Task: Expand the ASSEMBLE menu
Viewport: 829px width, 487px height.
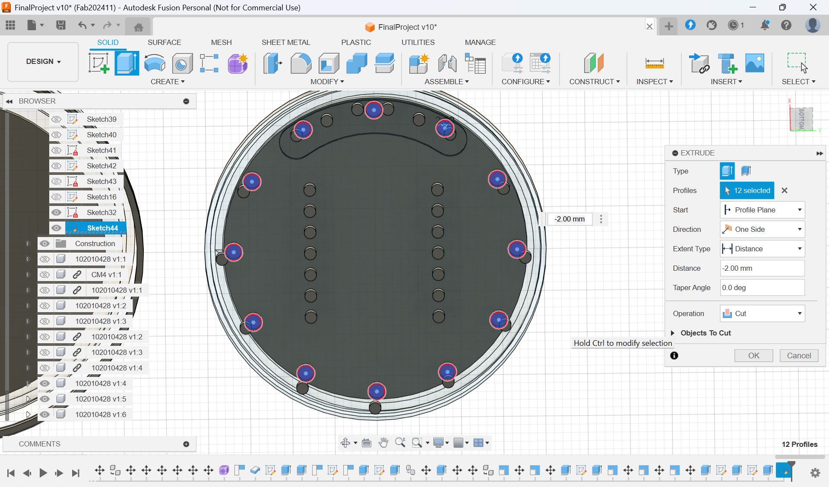Action: tap(446, 82)
